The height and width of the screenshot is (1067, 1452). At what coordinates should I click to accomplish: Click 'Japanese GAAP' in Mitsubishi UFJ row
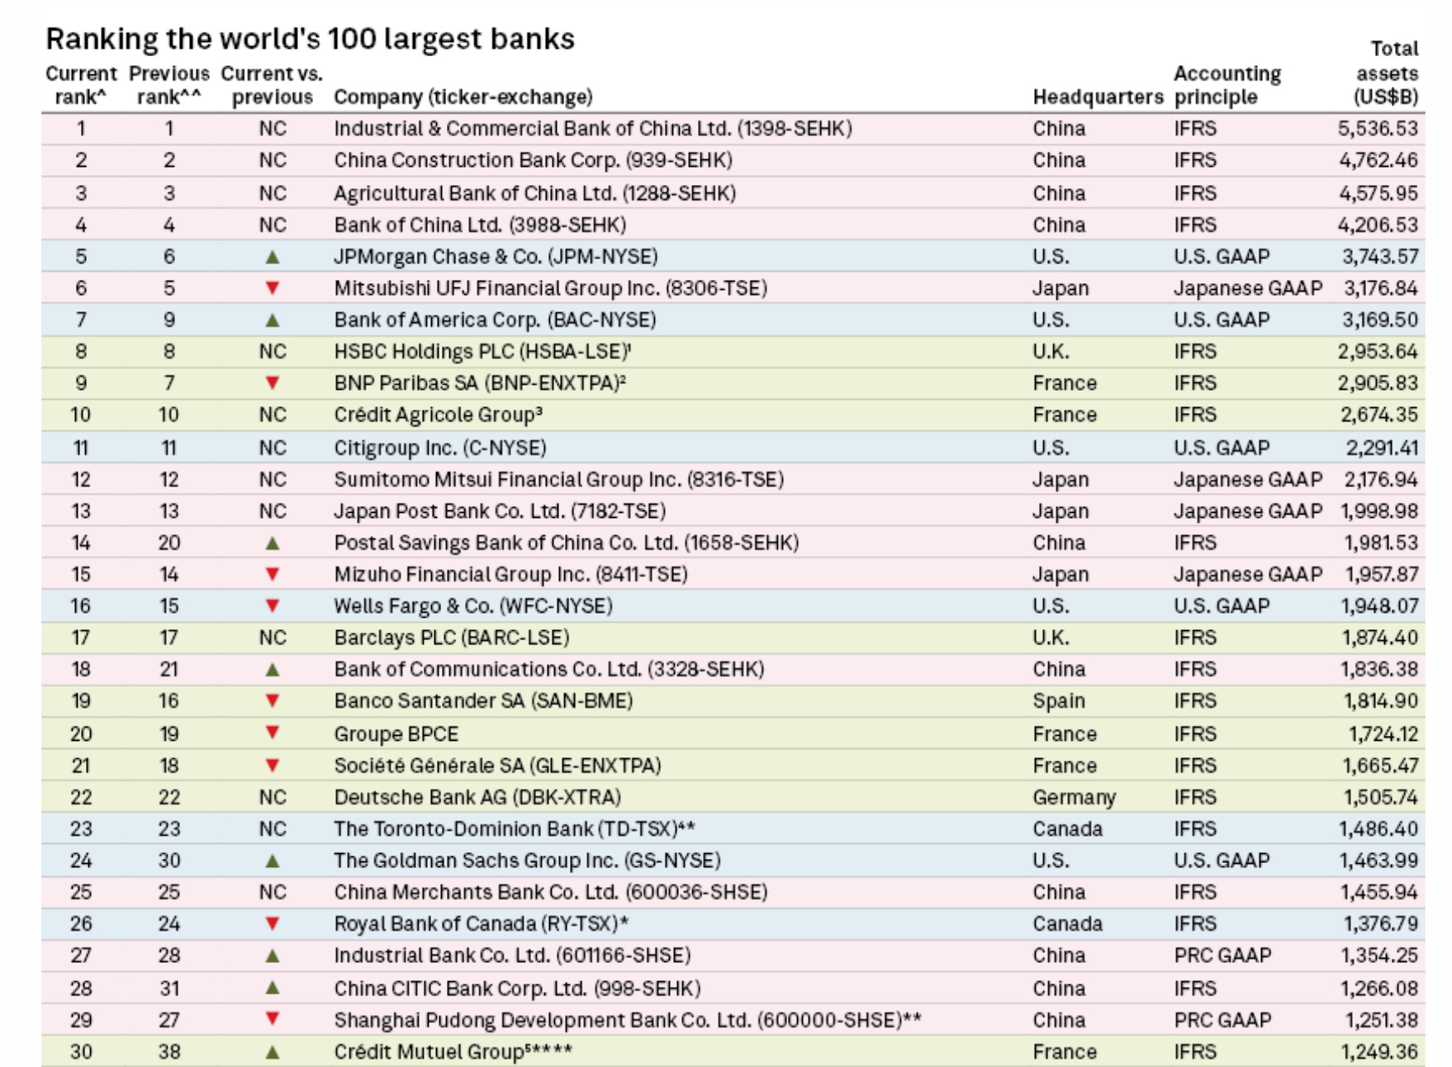click(1248, 288)
